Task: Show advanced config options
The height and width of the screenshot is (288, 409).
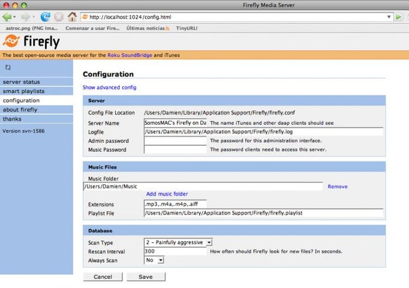Action: tap(109, 87)
